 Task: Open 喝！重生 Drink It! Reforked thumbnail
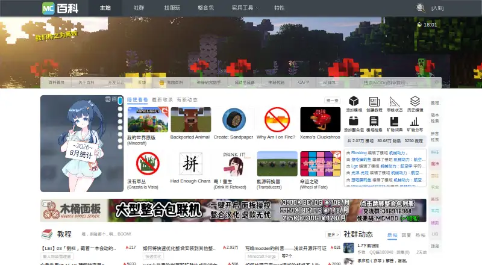tap(234, 164)
